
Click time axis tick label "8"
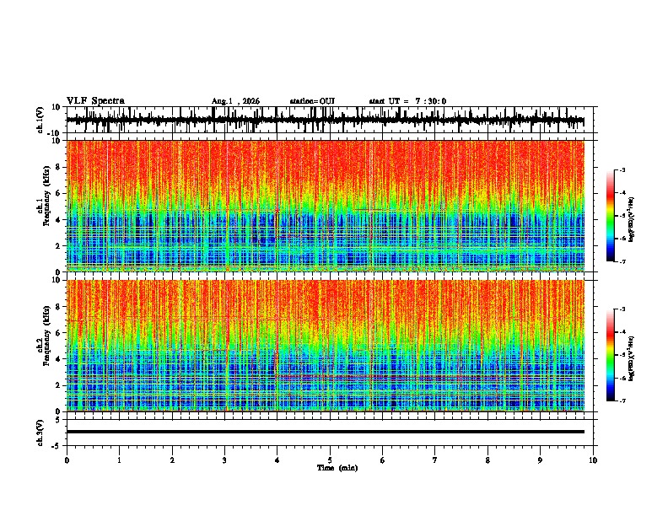point(488,460)
